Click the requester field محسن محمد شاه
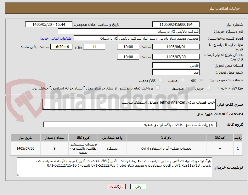 tap(137, 38)
